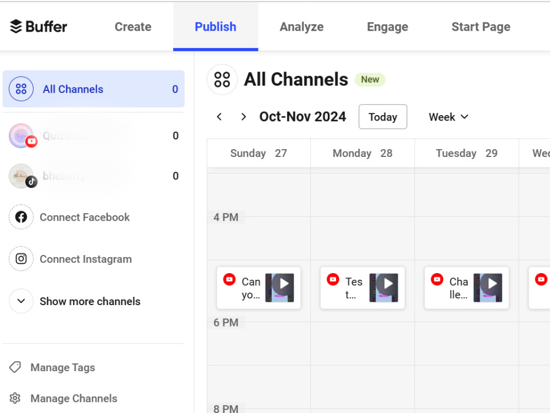Select All Channels in the sidebar
This screenshot has height=413, width=550.
click(94, 89)
